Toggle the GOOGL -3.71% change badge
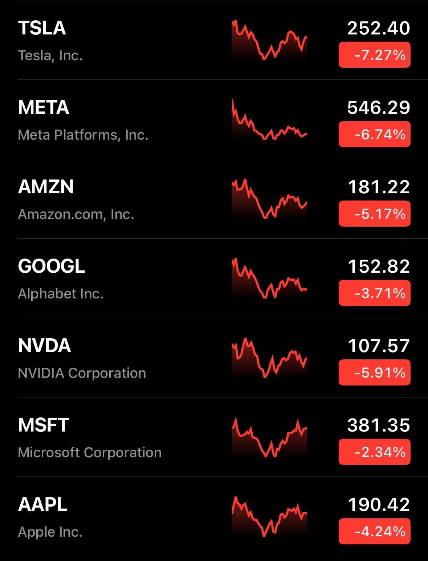Image resolution: width=428 pixels, height=561 pixels. tap(375, 293)
